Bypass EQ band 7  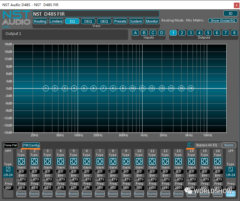click(x=100, y=194)
